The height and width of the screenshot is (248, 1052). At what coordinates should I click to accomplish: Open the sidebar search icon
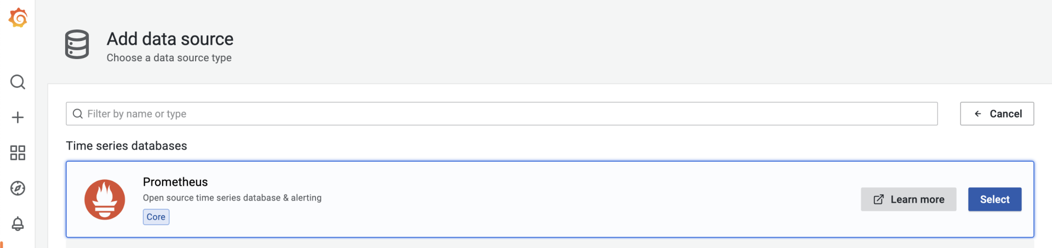tap(18, 82)
